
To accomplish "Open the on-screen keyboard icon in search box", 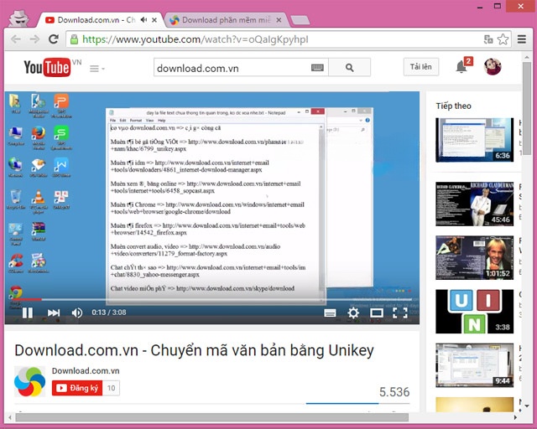I will tap(317, 68).
